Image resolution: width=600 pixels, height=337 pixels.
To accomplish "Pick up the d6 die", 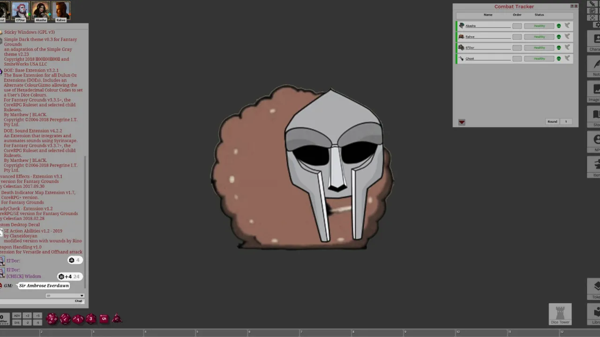I will [104, 319].
